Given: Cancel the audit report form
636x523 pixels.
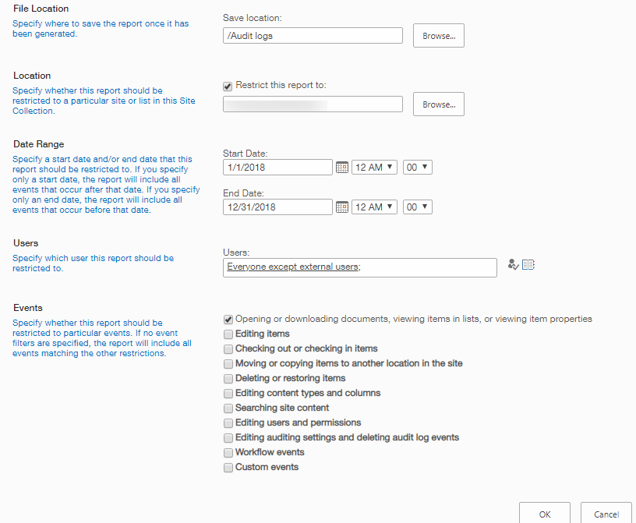Looking at the screenshot, I should 606,514.
